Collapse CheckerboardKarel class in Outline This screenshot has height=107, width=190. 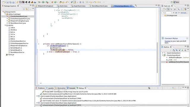tap(163, 55)
